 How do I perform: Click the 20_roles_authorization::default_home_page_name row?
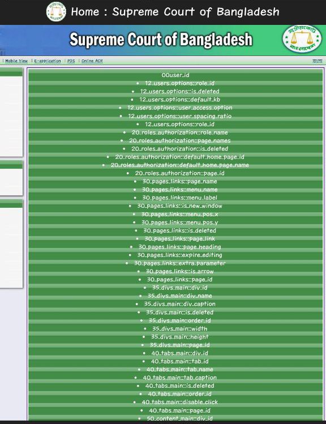[x=180, y=165]
